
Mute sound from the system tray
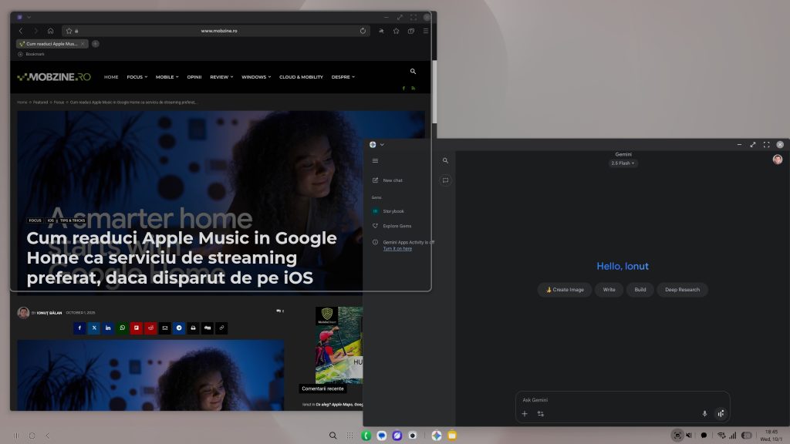689,436
